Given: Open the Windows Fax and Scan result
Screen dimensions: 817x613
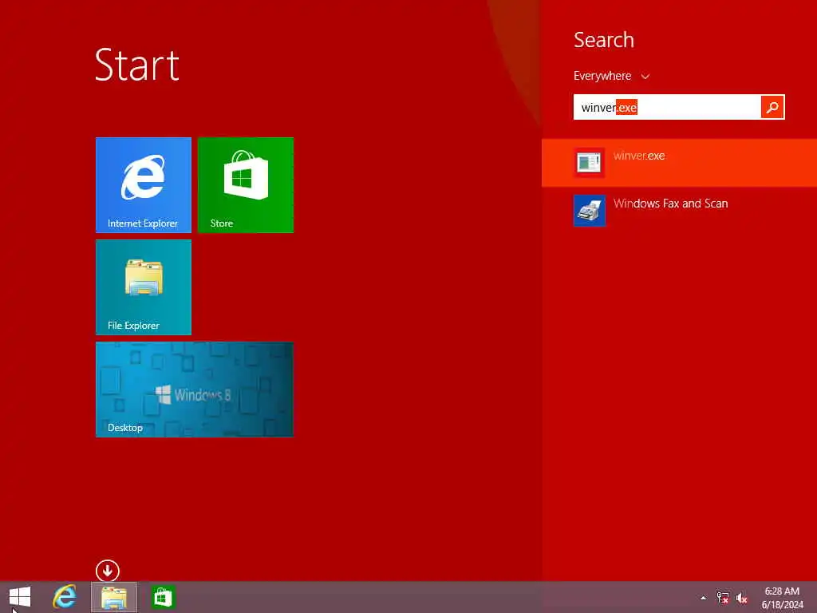Looking at the screenshot, I should click(x=680, y=211).
